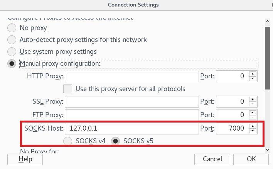This screenshot has width=273, height=169.
Task: Choose Use system proxy settings
Action: point(12,52)
